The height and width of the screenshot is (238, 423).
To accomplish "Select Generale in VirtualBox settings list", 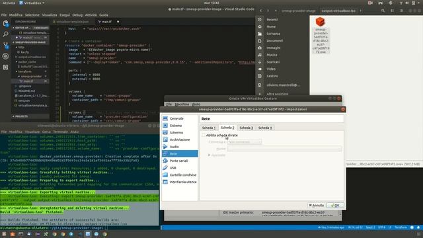I will [x=180, y=118].
